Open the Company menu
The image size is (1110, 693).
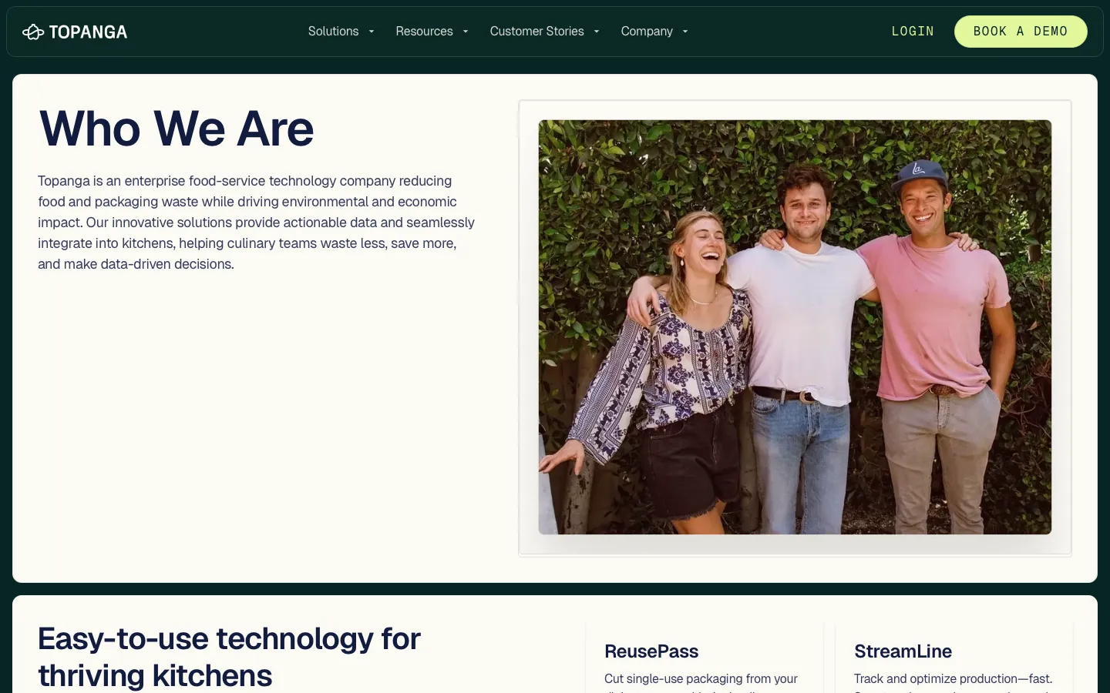click(x=647, y=32)
